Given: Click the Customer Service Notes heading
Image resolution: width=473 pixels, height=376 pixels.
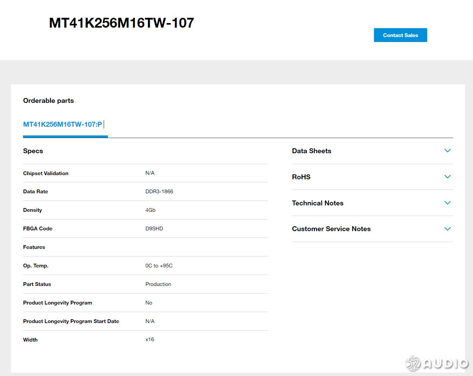Looking at the screenshot, I should coord(331,229).
